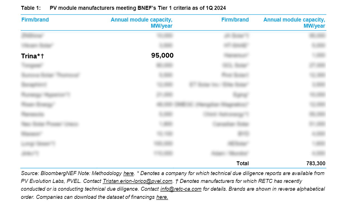The height and width of the screenshot is (203, 347).
Task: Select the 'Total' row label
Action: click(x=242, y=163)
